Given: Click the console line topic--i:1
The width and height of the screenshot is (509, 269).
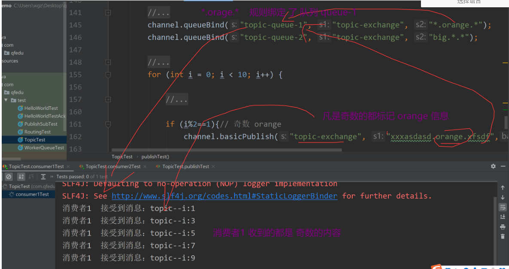Looking at the screenshot, I should click(128, 209).
